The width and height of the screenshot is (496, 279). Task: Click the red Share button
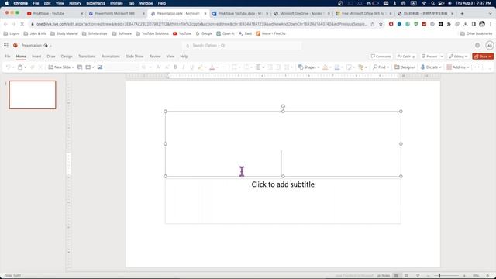pos(483,57)
